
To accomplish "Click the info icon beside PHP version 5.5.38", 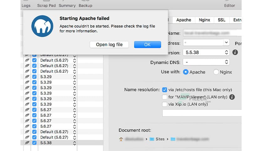I will 235,52.
